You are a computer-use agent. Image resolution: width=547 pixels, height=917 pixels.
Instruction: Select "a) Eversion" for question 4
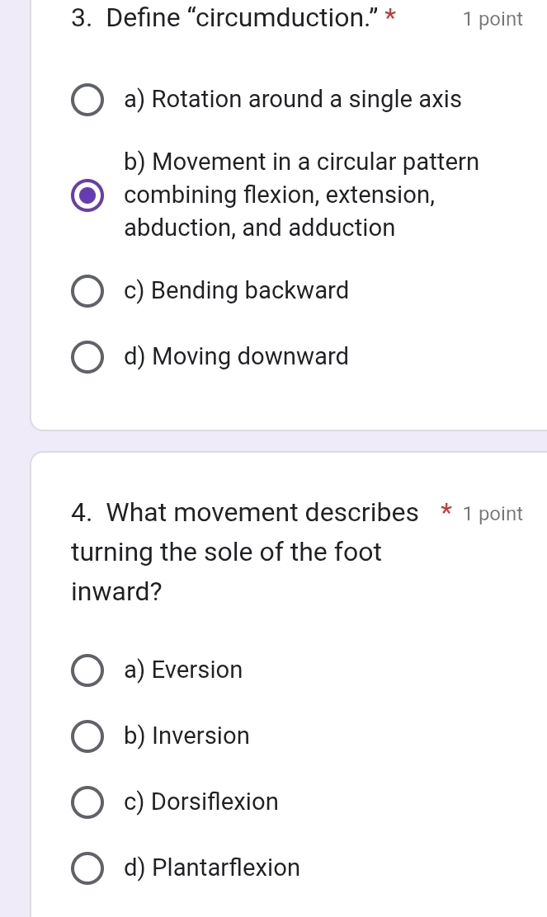pos(87,670)
